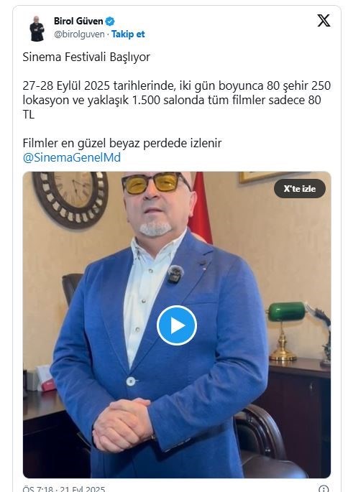Open the X logo link

click(324, 21)
